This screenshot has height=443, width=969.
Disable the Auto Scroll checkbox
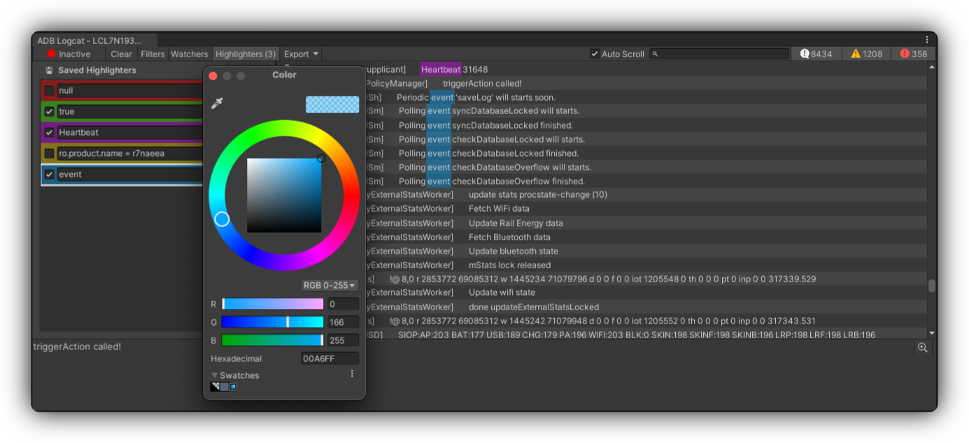pyautogui.click(x=595, y=54)
